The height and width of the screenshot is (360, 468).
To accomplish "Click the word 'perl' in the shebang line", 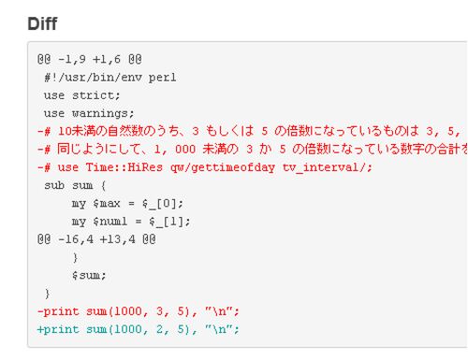I will click(x=162, y=78).
